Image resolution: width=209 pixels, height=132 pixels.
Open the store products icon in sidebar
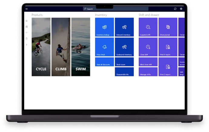[x=27, y=27]
